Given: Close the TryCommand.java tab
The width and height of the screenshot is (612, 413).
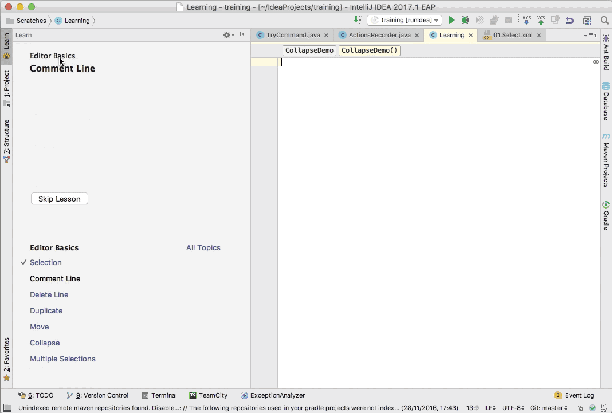Looking at the screenshot, I should pyautogui.click(x=326, y=35).
